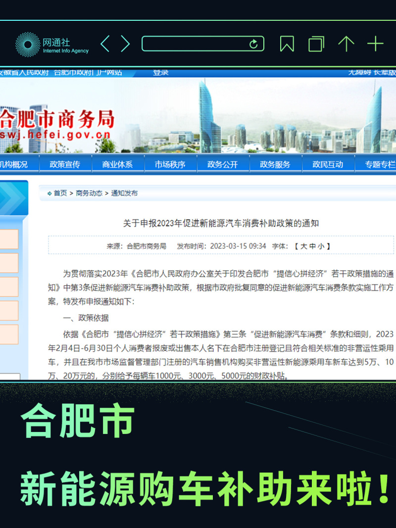Click the plus new tab icon
Viewport: 396px width, 528px height.
click(375, 44)
